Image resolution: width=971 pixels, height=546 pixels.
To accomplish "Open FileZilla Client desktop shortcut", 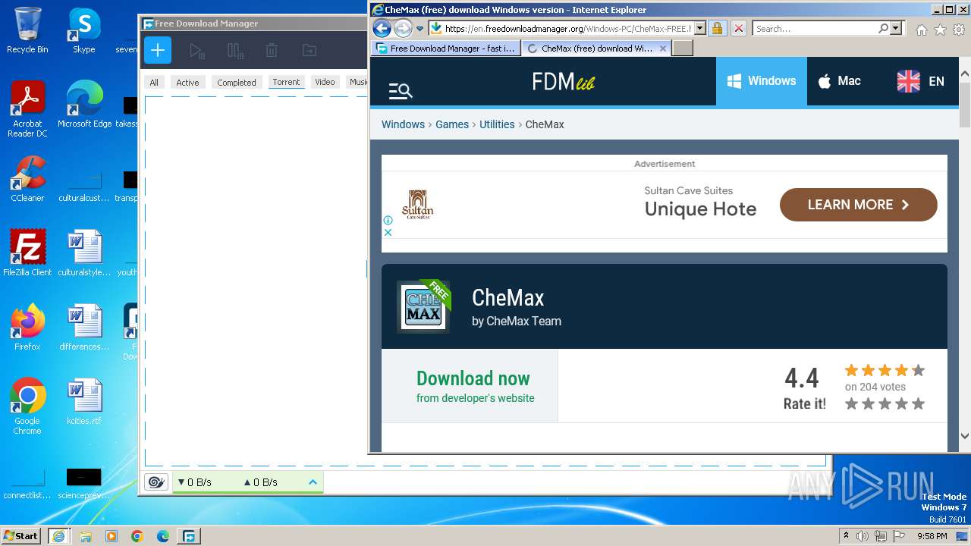I will [27, 253].
